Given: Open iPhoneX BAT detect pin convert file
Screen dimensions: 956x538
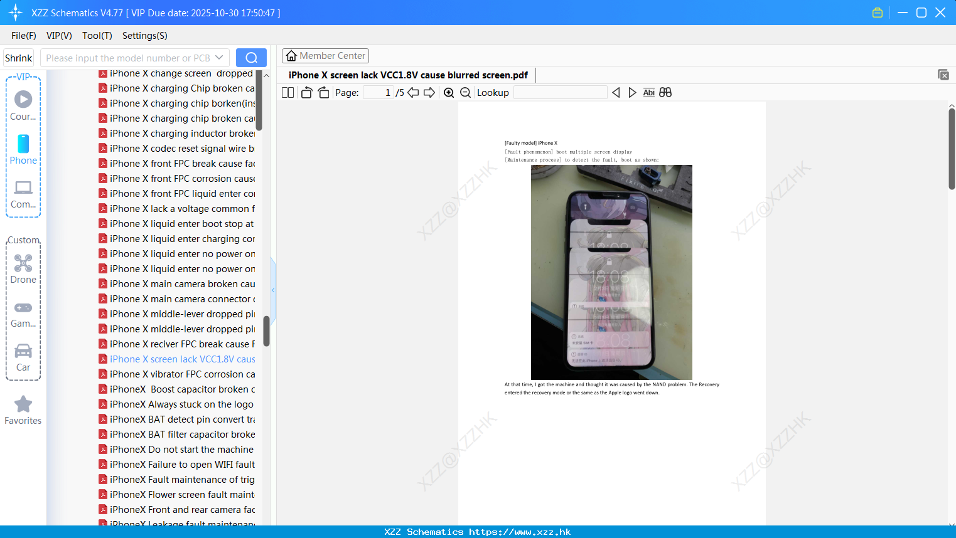Looking at the screenshot, I should [x=176, y=419].
